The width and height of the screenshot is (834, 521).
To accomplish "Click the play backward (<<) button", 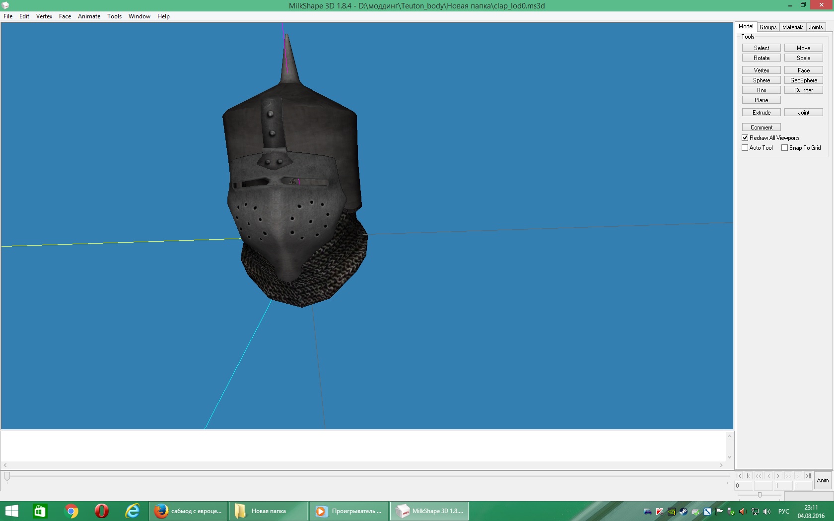I will (759, 476).
